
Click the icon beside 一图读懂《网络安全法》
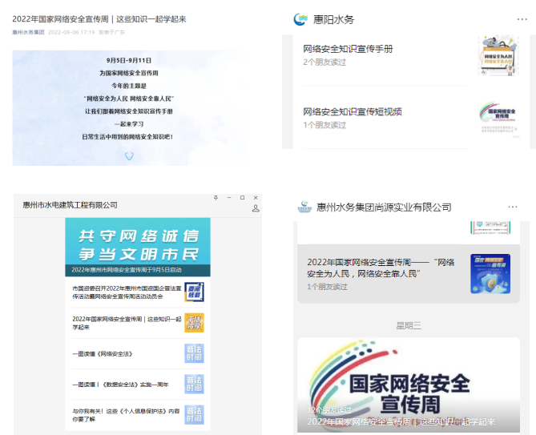(194, 353)
